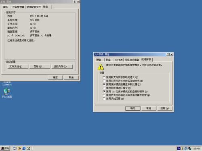
Task: Click the 网上邻居 desktop icon
Action: (7, 93)
